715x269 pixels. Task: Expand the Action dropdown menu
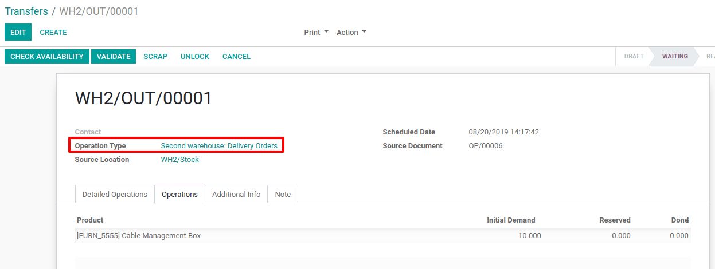351,33
